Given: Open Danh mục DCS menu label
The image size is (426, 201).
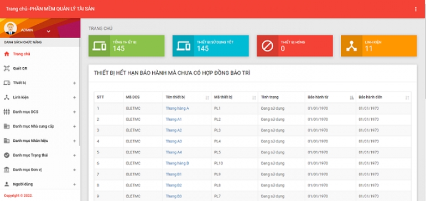Looking at the screenshot, I should (x=25, y=112).
